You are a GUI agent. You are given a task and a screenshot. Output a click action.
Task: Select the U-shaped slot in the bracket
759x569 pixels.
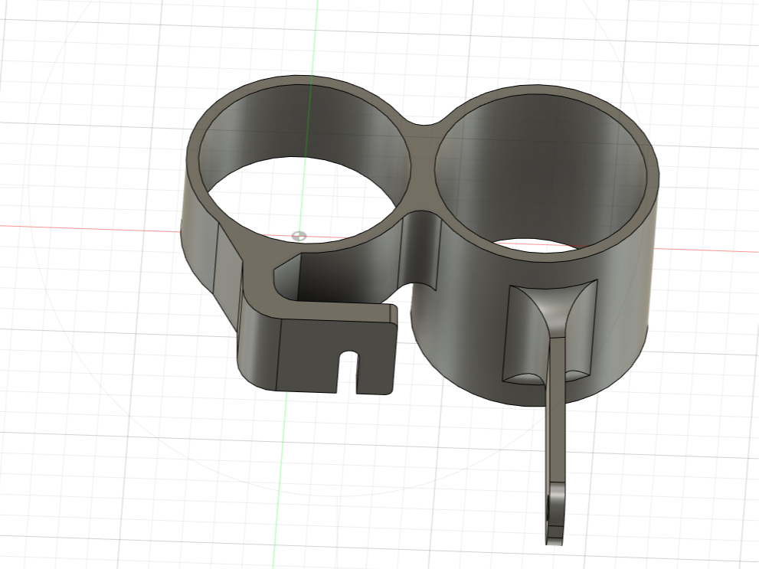348,371
